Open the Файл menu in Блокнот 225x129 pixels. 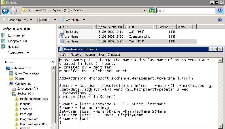[x=63, y=55]
